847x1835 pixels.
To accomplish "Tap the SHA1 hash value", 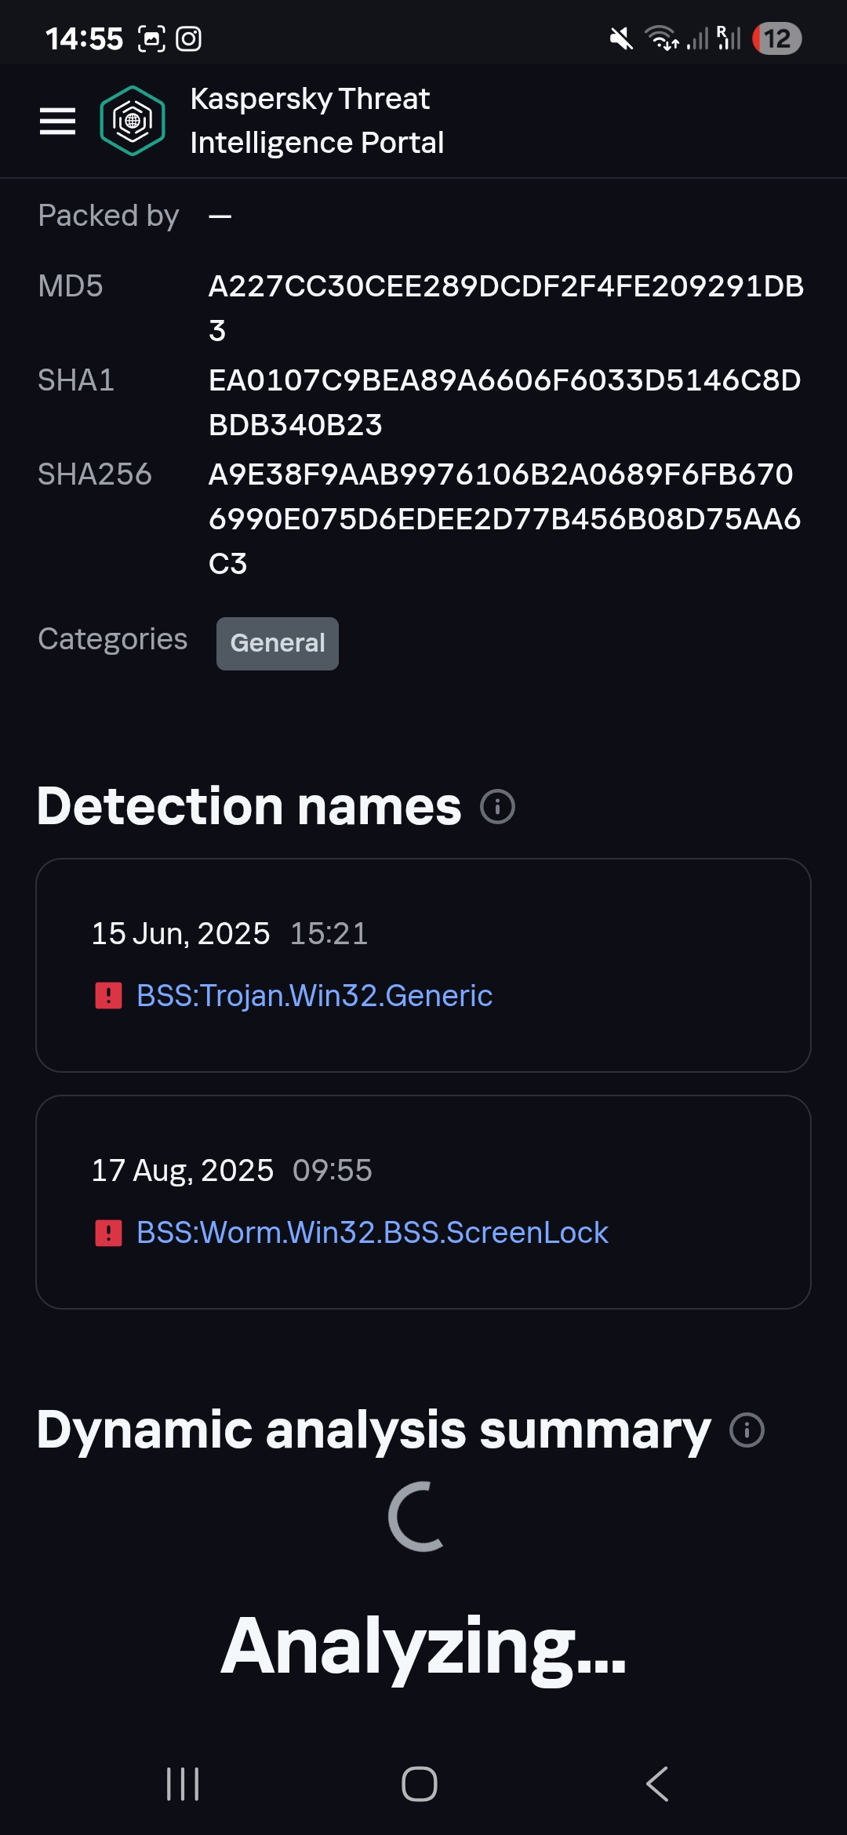I will (x=504, y=402).
